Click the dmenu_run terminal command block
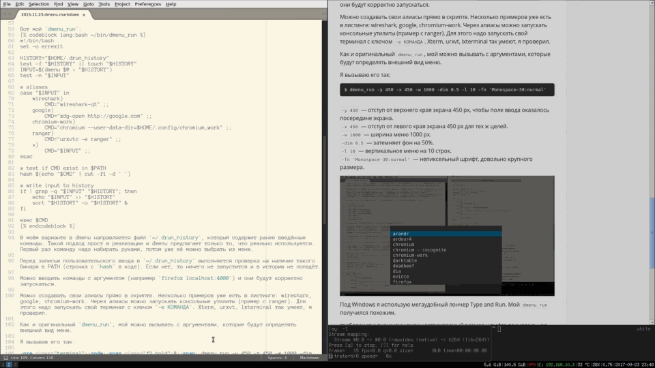This screenshot has height=368, width=655. coord(447,89)
